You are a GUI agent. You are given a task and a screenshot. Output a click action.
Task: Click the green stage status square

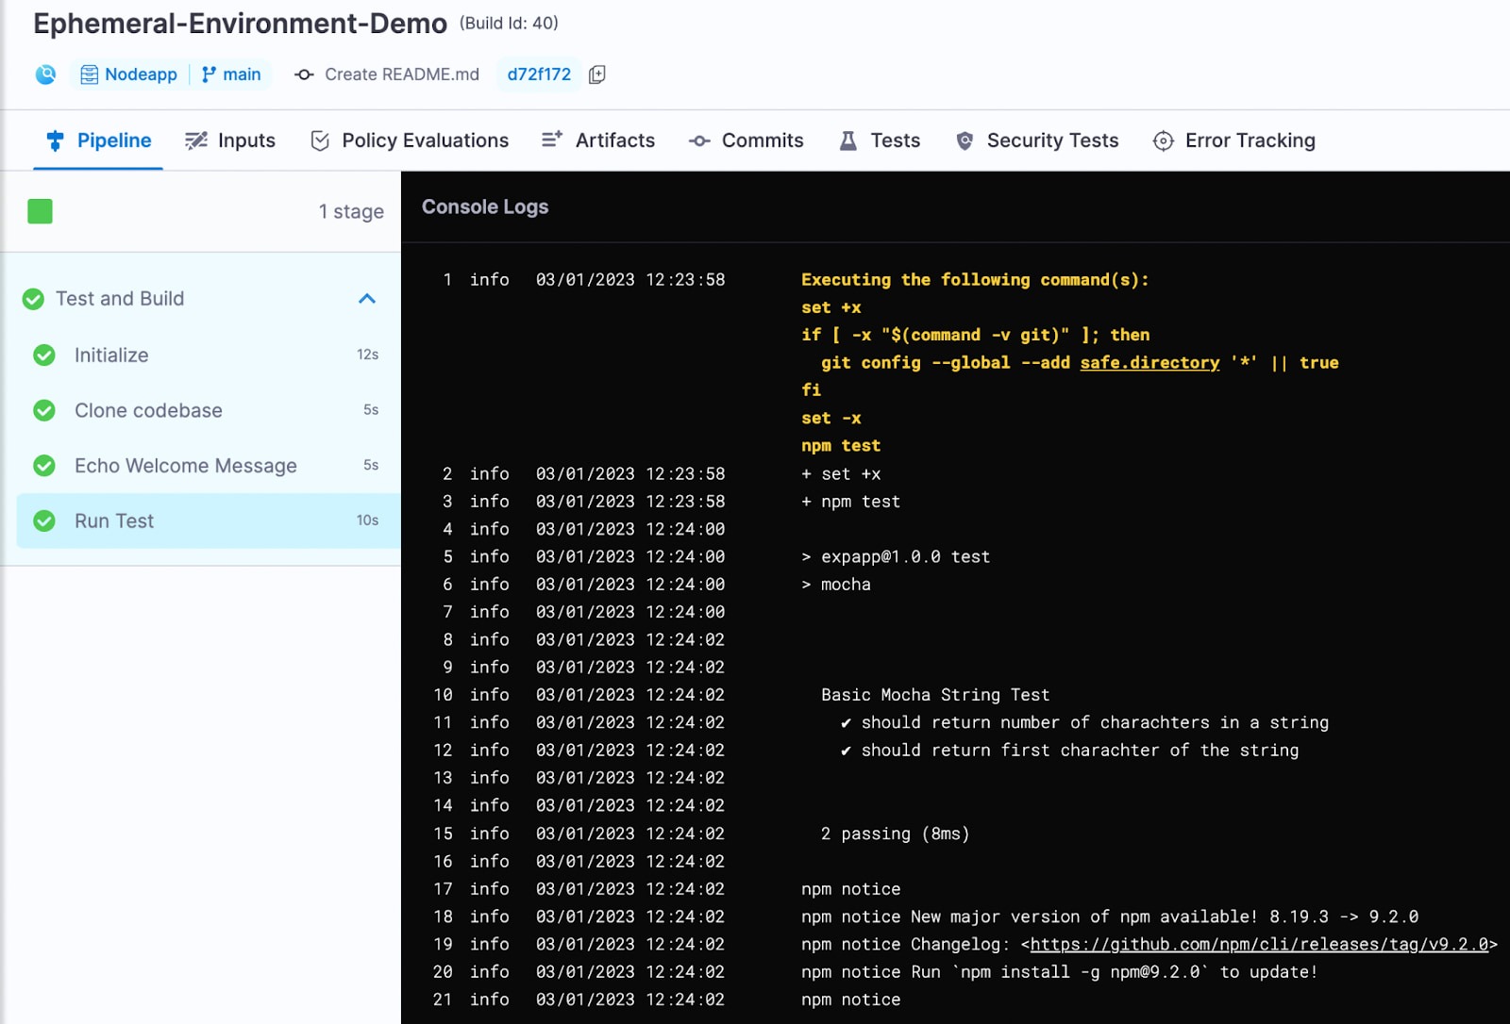click(x=40, y=211)
